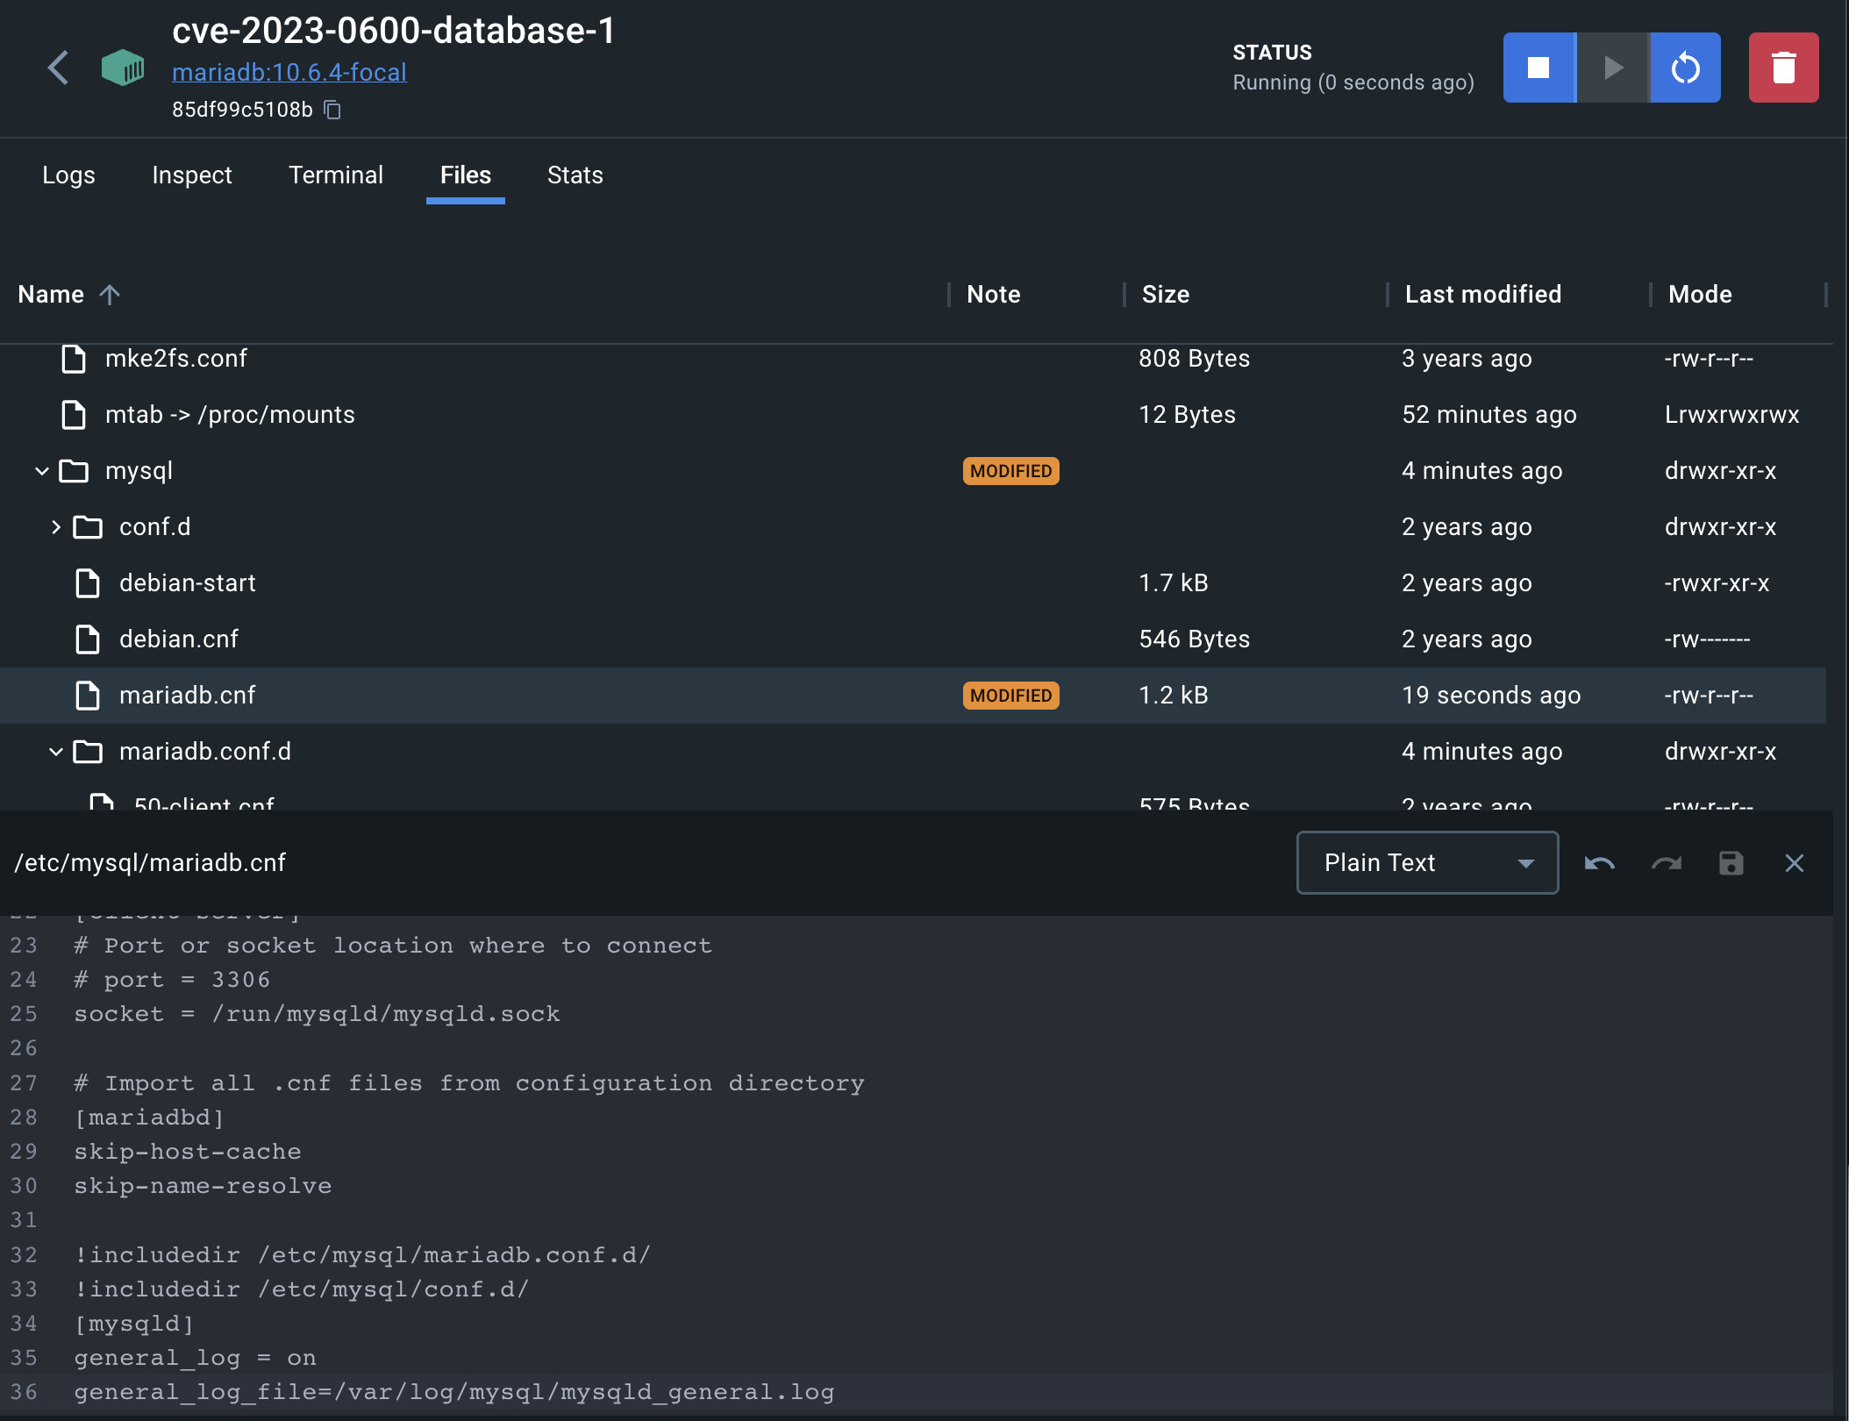
Task: Open the Logs tab
Action: tap(68, 175)
